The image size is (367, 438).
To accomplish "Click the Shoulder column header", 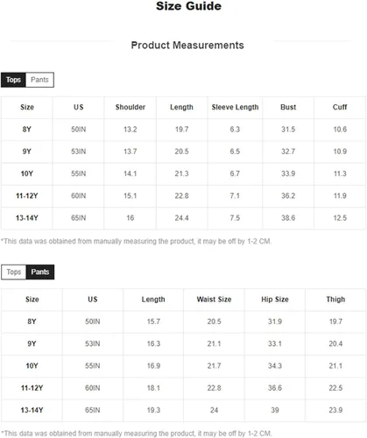I will (131, 107).
